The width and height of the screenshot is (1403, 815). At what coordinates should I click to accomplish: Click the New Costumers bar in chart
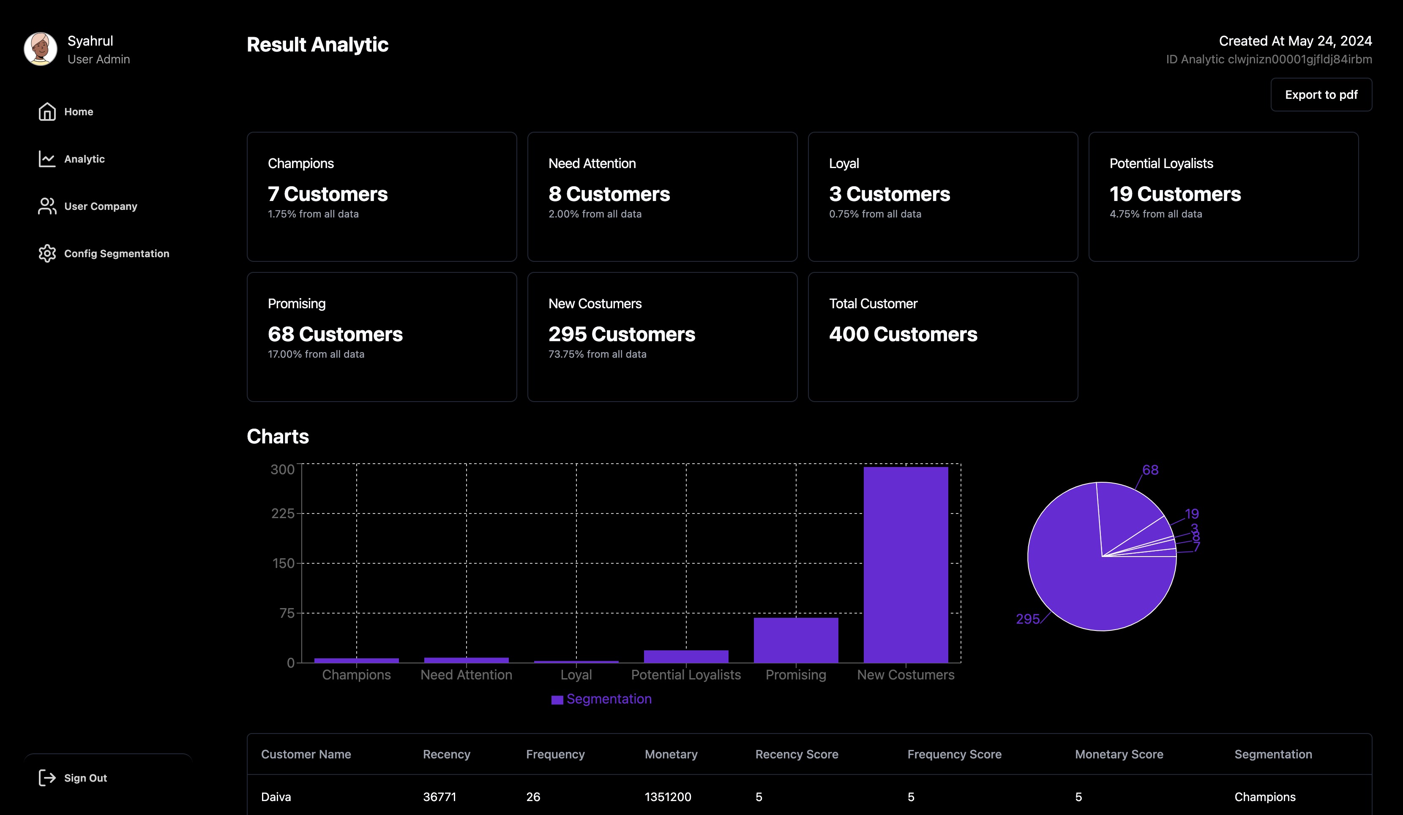click(906, 565)
